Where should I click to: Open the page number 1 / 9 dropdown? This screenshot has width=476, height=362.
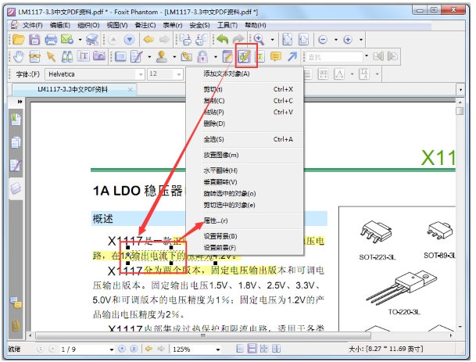click(x=112, y=349)
